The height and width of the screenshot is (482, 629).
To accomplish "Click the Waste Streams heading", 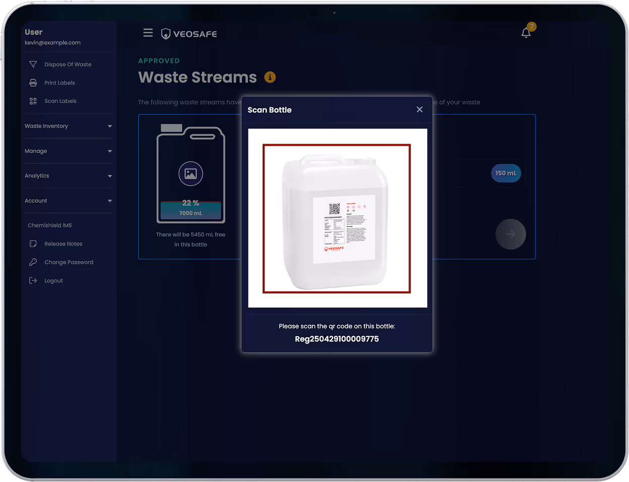I will (x=198, y=77).
